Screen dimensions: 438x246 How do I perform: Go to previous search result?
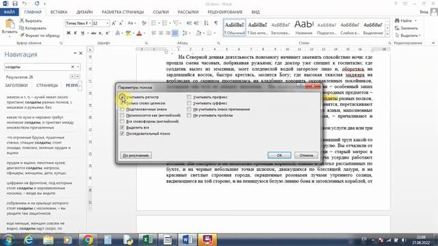tap(73, 77)
